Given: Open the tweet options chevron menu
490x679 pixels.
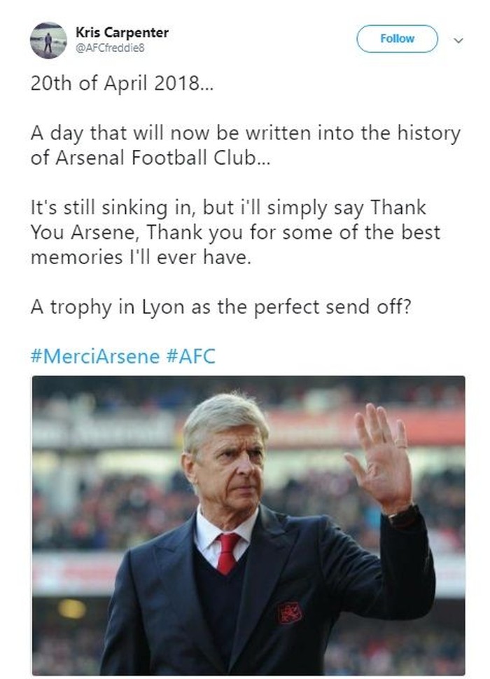Looking at the screenshot, I should pyautogui.click(x=458, y=41).
